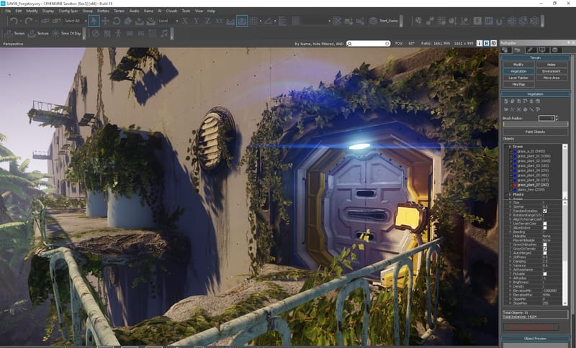Open the grid snap size arrow
576x348 pixels.
261,21
